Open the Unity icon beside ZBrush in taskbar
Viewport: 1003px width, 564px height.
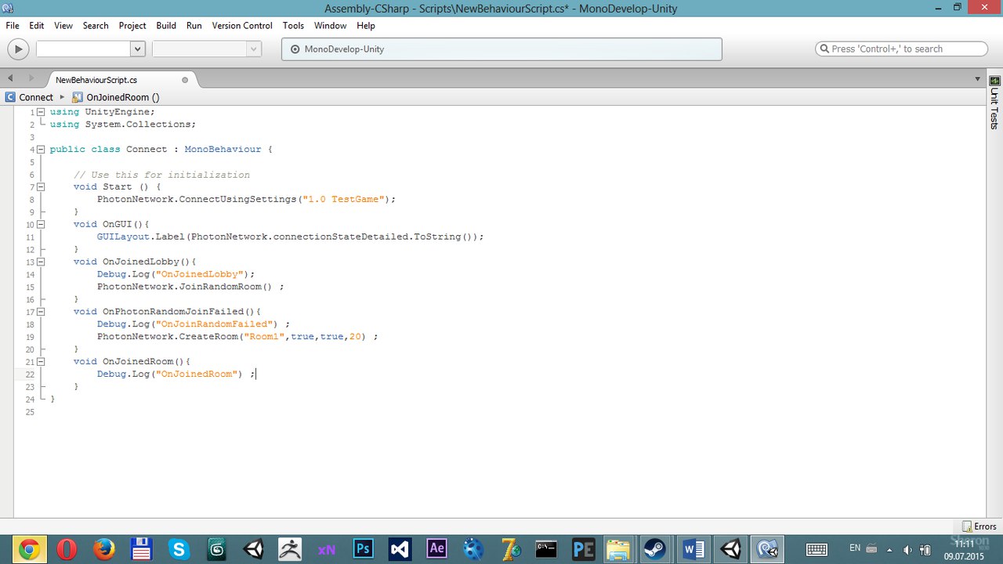(x=253, y=549)
